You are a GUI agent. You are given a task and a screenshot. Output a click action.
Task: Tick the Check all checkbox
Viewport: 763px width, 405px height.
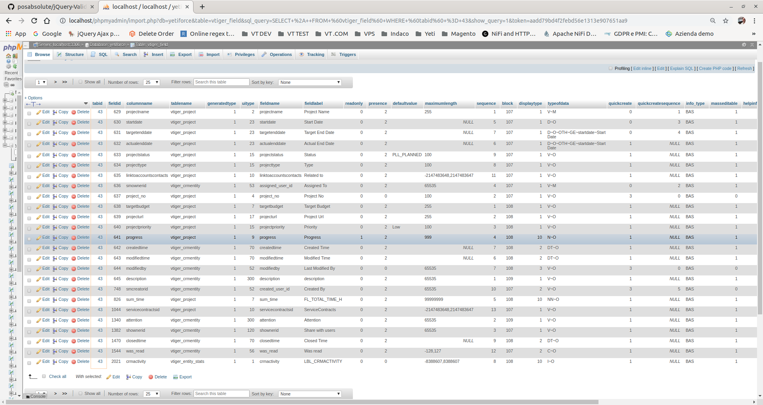44,376
